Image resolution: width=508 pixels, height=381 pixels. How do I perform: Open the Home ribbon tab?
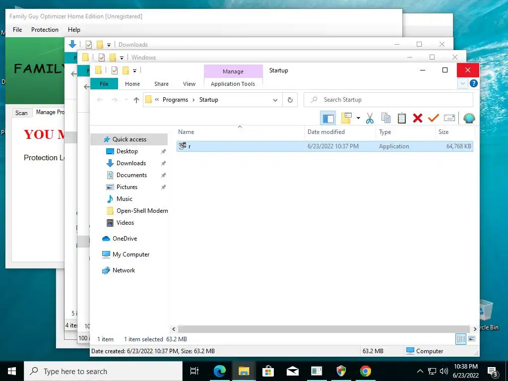[132, 83]
